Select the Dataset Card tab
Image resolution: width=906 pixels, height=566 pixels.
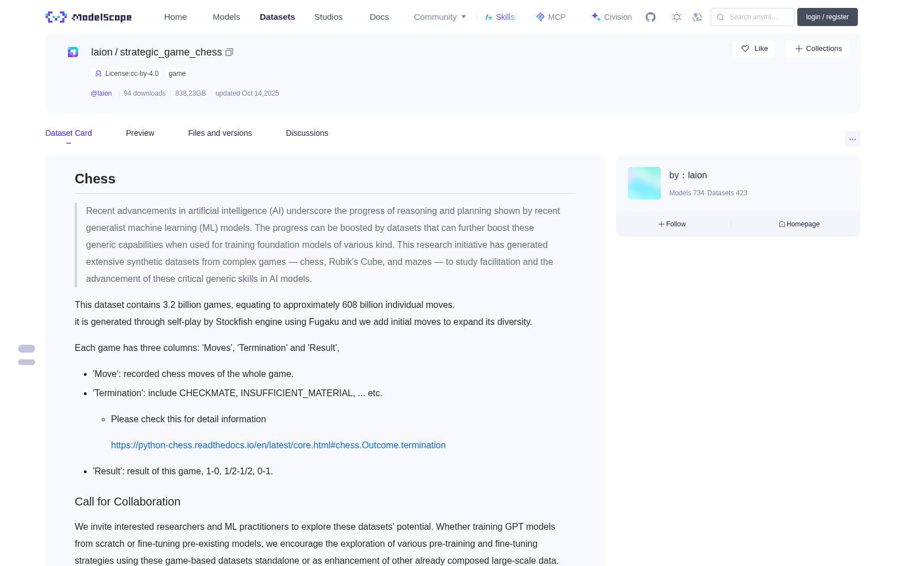pyautogui.click(x=69, y=133)
